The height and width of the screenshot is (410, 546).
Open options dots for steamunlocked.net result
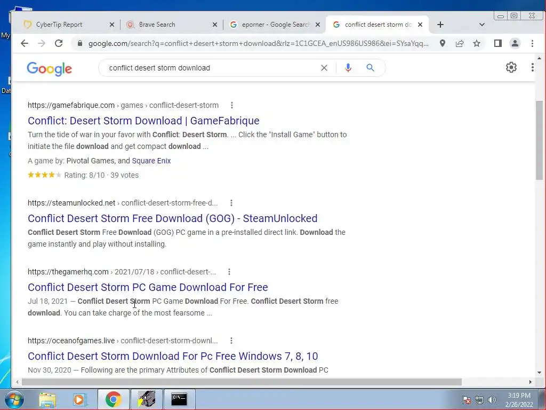231,203
